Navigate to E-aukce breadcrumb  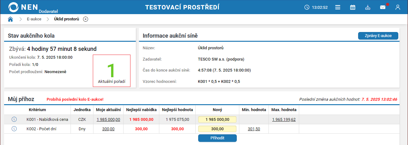[x=34, y=19]
